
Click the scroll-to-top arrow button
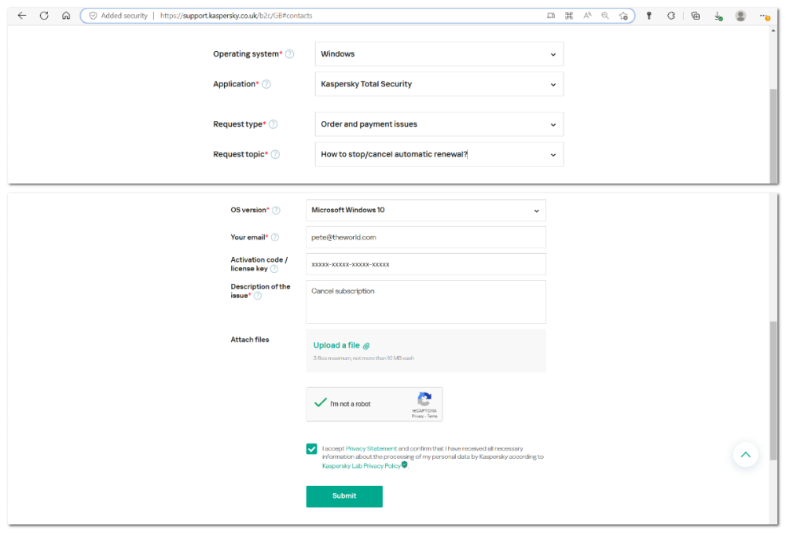pos(745,454)
